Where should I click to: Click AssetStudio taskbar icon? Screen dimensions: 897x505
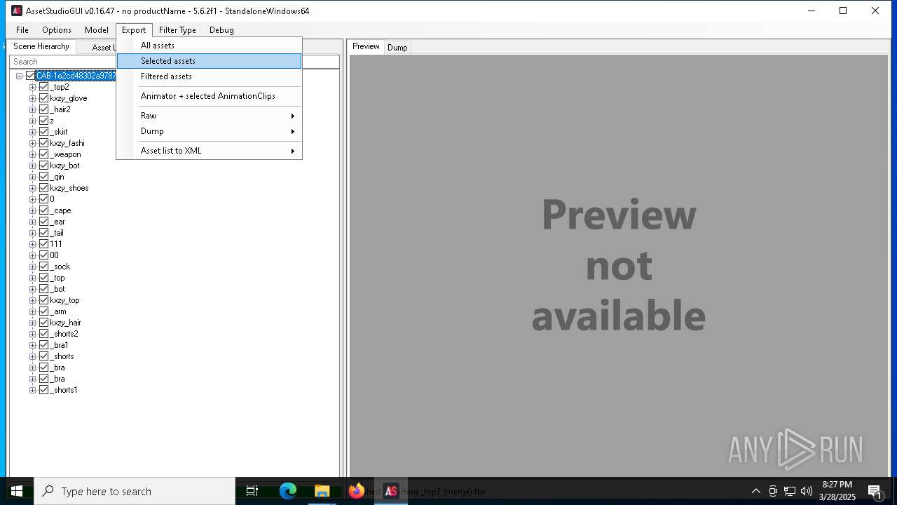[391, 491]
